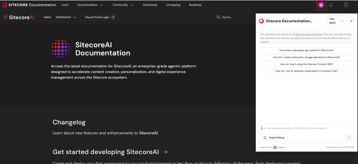
Task: Open the Sitecore documentation link in disclaimer
Action: click(x=309, y=34)
